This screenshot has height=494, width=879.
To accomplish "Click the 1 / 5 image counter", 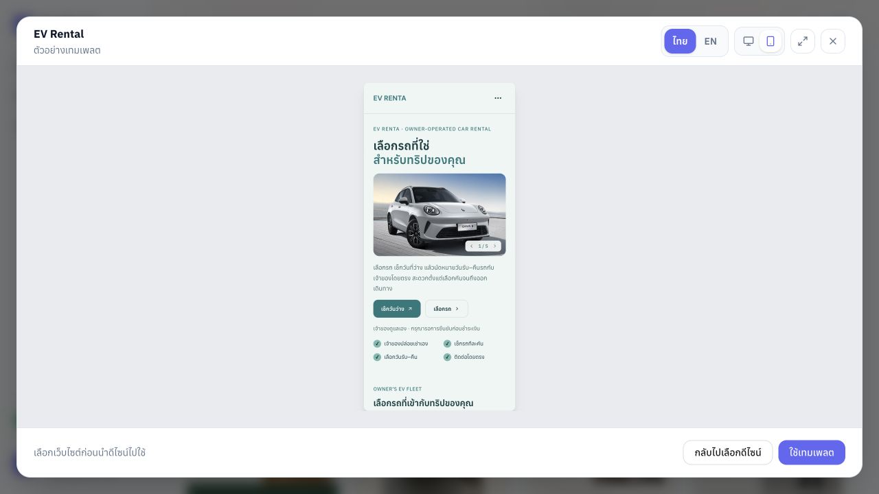I will 483,246.
